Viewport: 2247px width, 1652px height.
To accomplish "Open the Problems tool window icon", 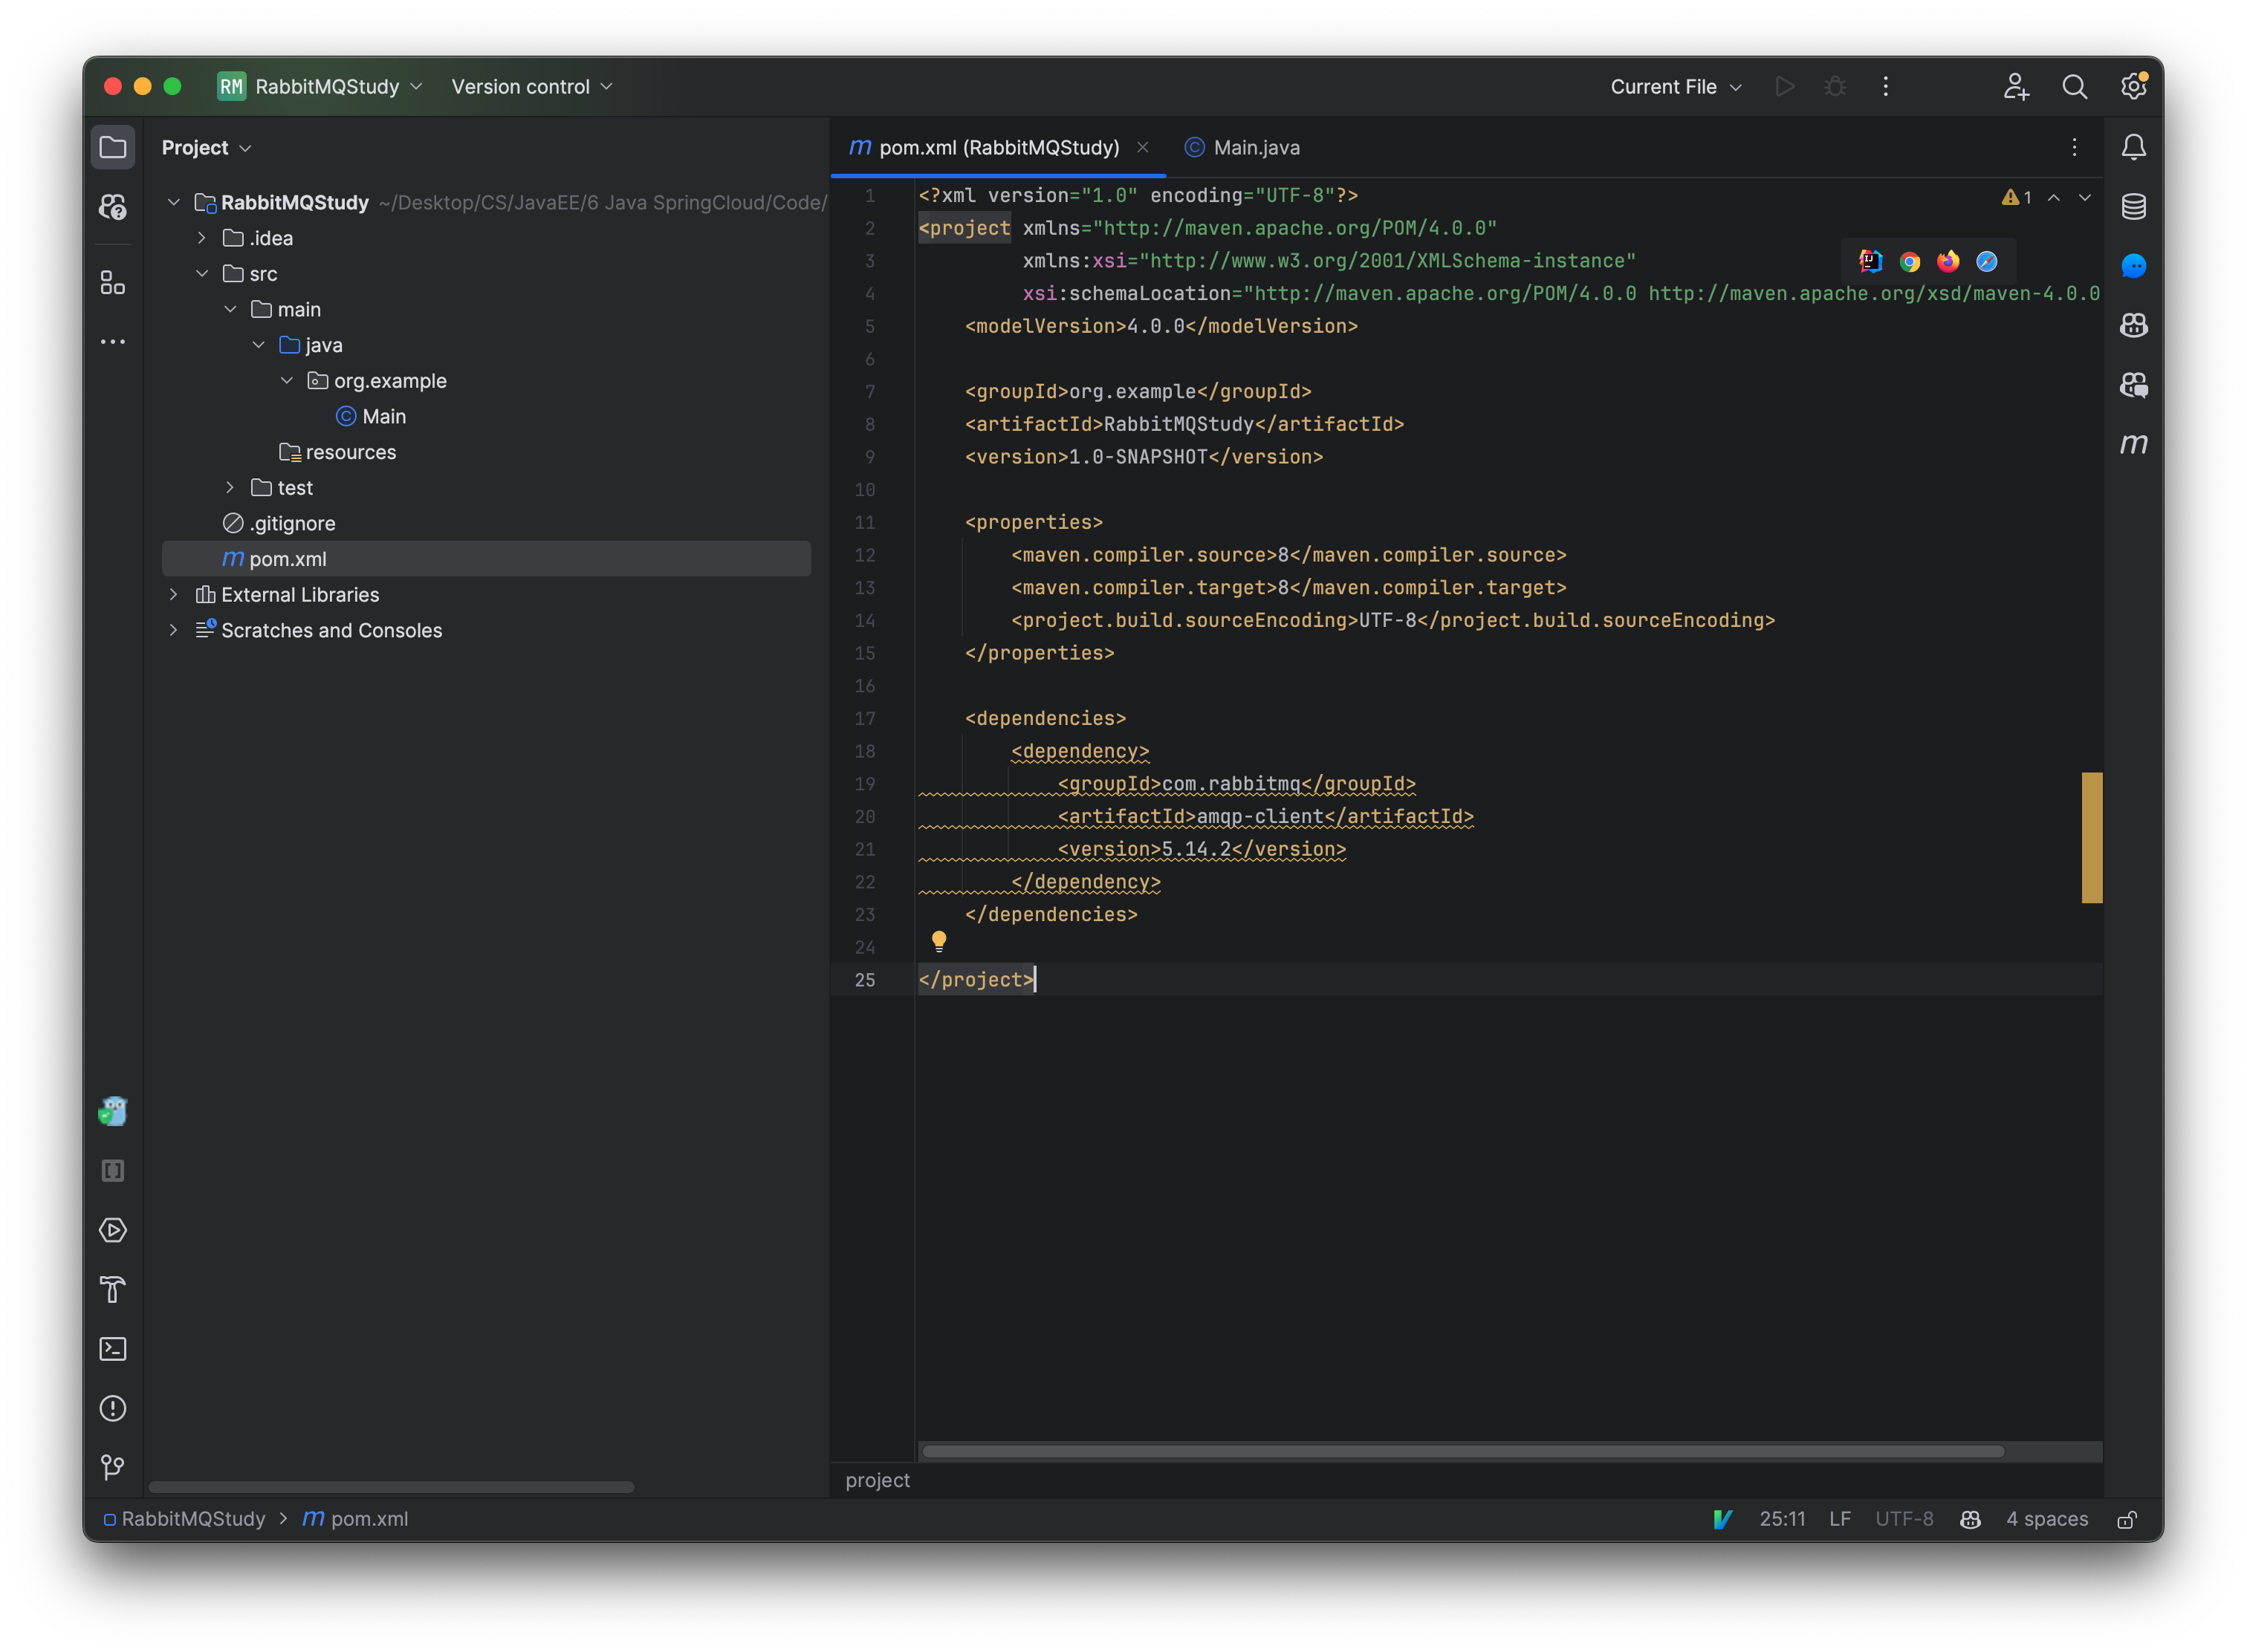I will [113, 1408].
